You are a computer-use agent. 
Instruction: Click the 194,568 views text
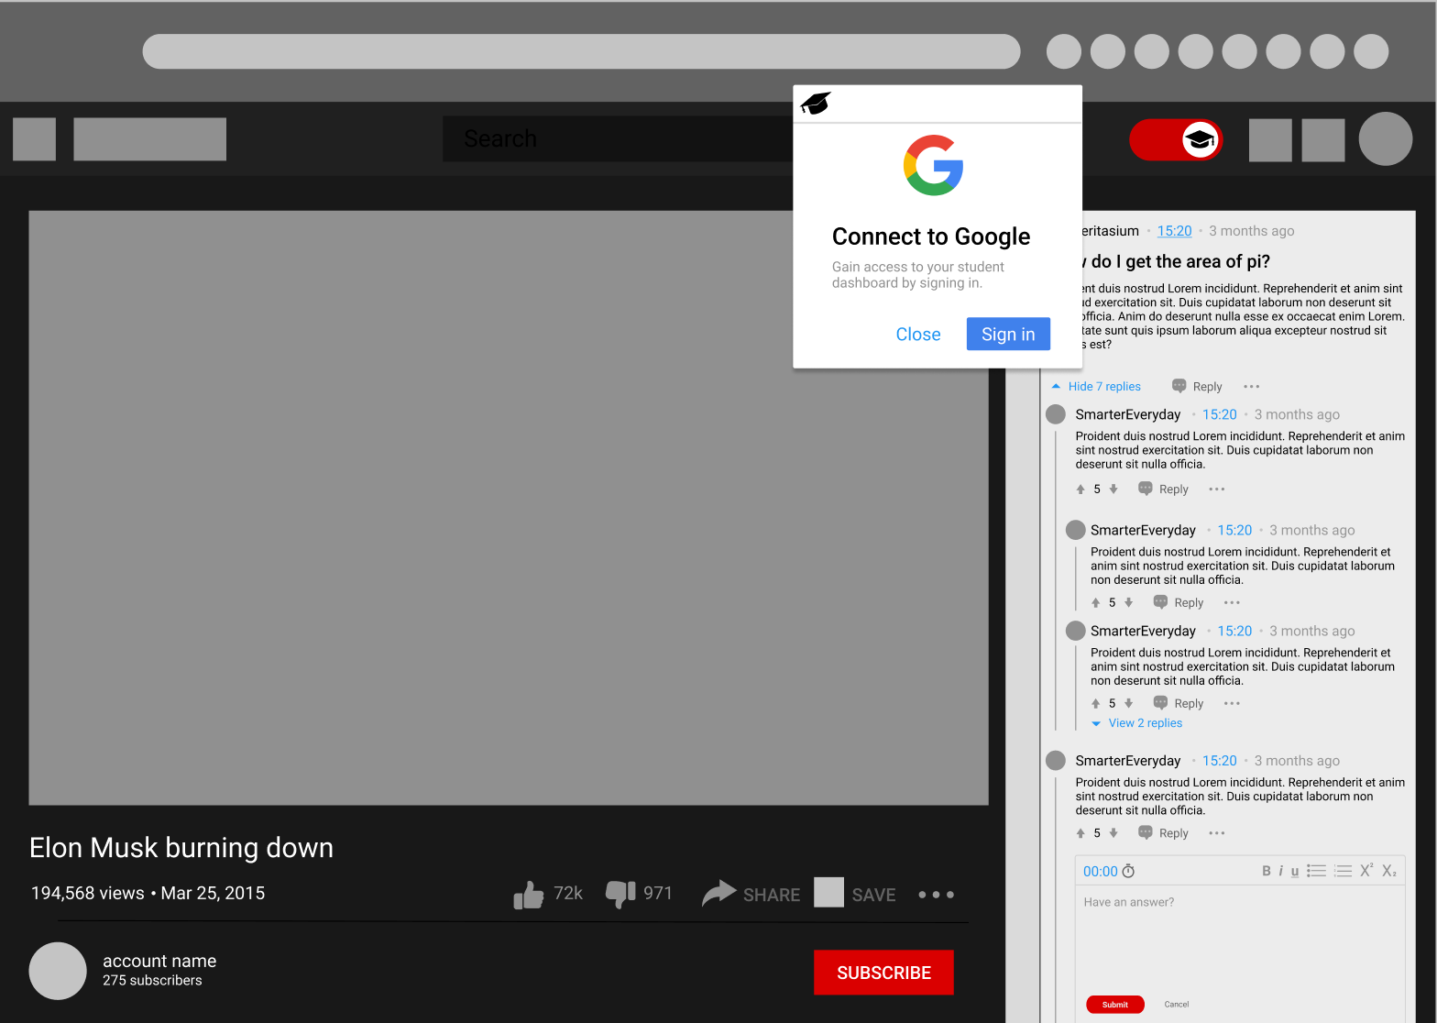pos(88,893)
